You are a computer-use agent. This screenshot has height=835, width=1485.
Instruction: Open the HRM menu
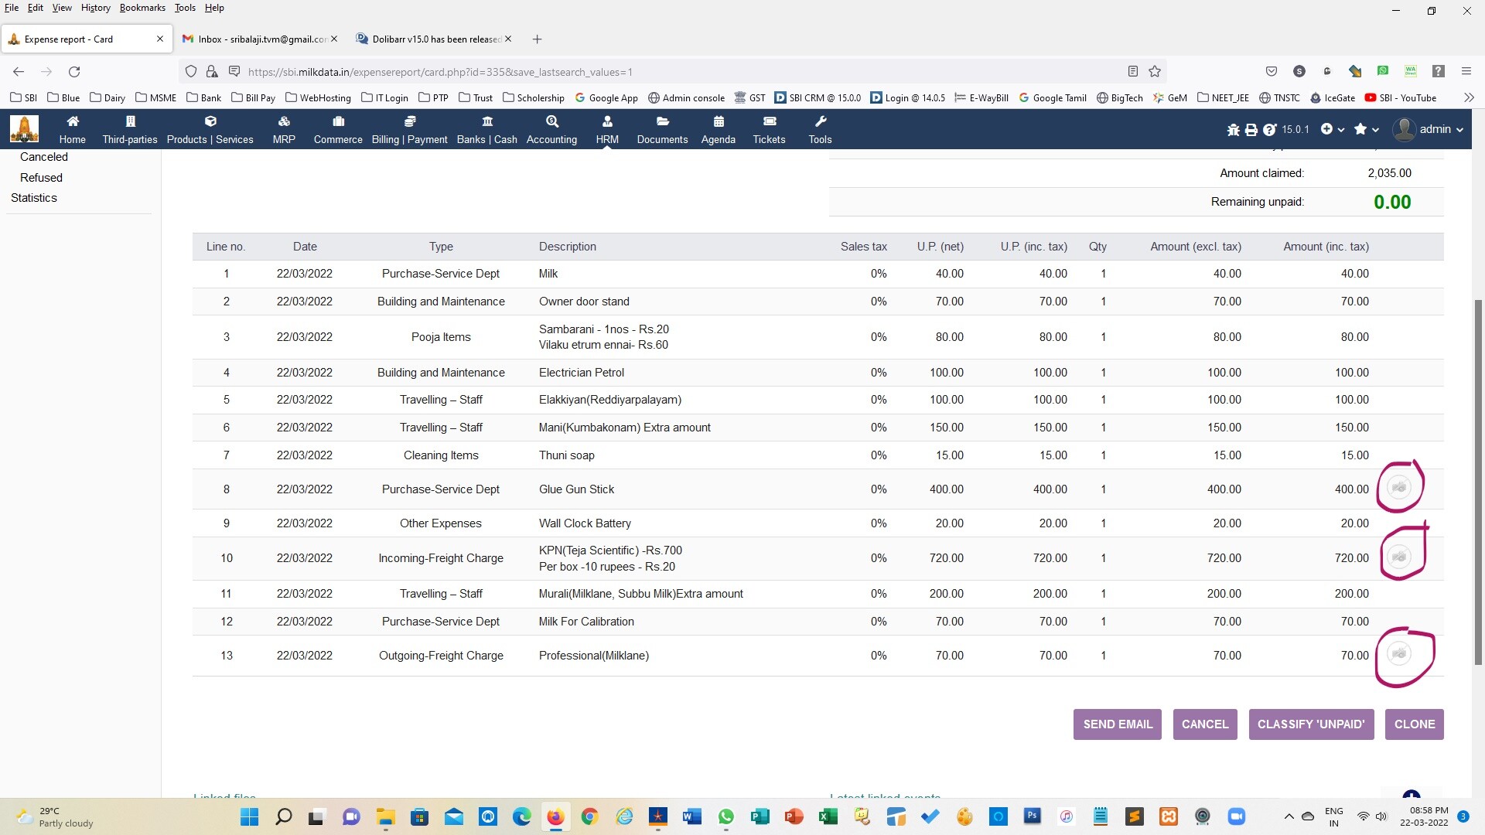click(607, 129)
